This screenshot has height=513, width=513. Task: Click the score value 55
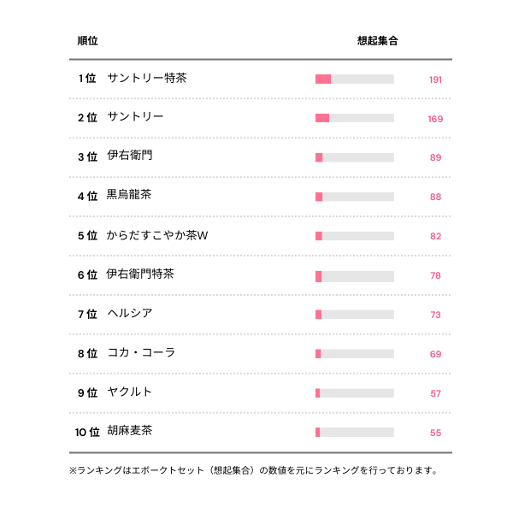coord(435,433)
